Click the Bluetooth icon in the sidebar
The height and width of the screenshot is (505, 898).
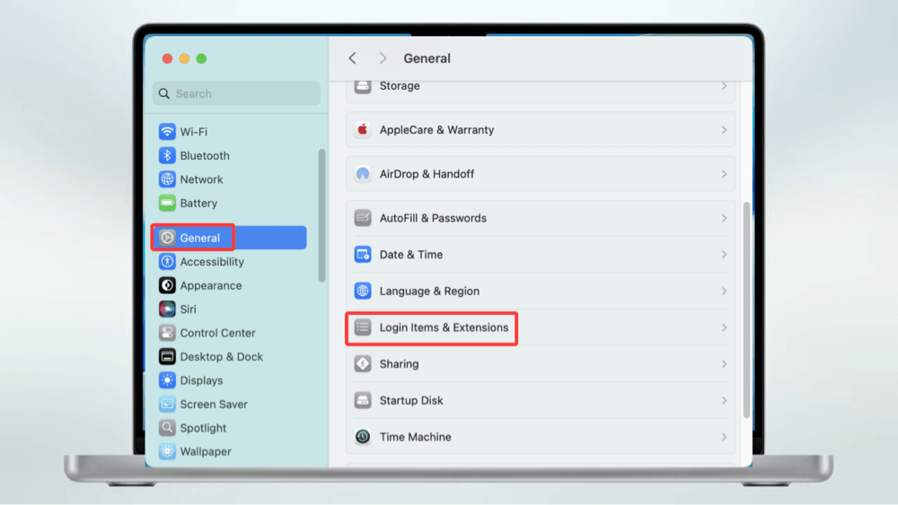pos(167,155)
